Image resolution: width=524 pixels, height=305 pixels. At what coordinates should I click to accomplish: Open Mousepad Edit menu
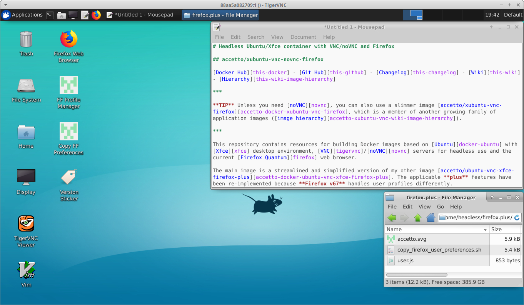(x=235, y=37)
